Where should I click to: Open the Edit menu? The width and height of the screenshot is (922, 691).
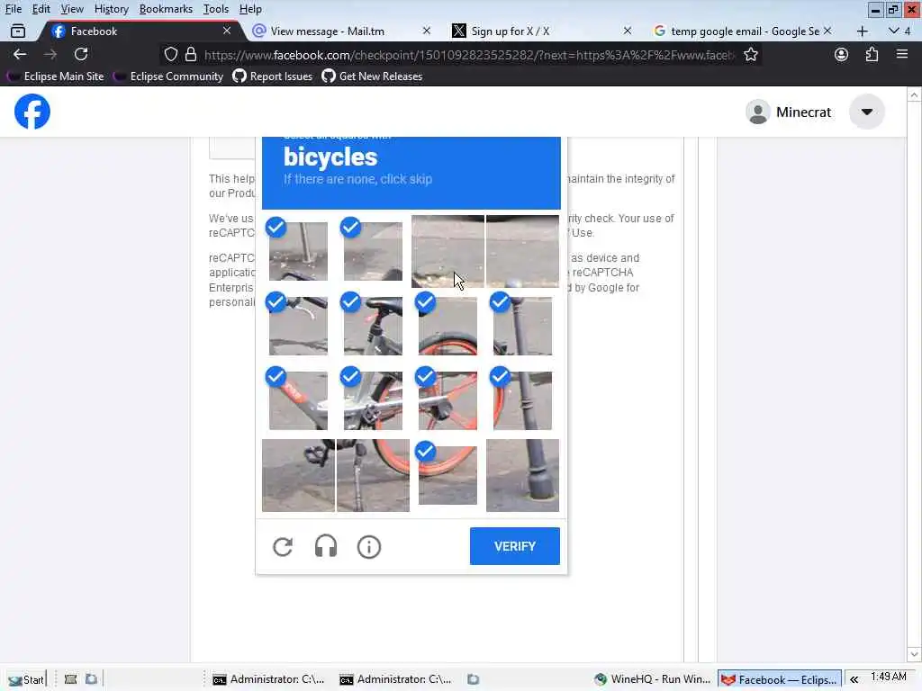click(x=41, y=9)
